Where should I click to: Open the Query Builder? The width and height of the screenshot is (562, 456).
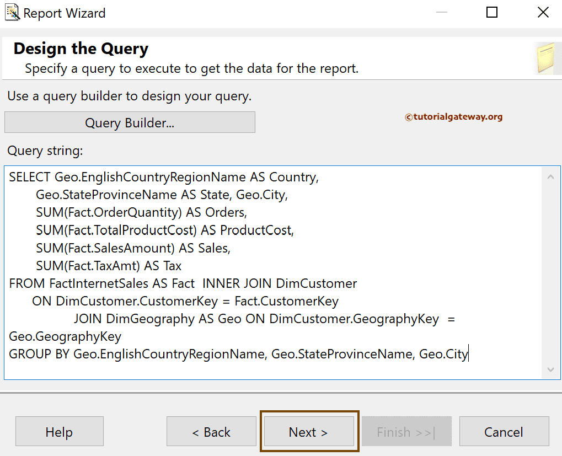coord(130,122)
